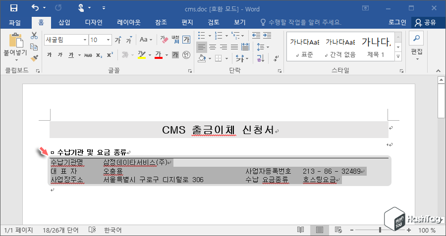Undo the last action
Viewport: 446px width, 236px height.
pyautogui.click(x=35, y=7)
